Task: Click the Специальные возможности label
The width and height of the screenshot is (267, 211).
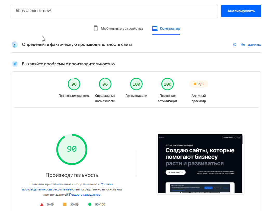Action: pos(105,98)
